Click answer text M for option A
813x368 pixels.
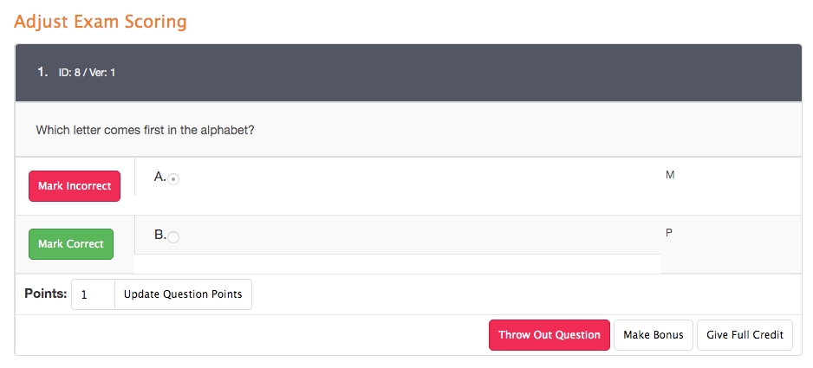670,175
